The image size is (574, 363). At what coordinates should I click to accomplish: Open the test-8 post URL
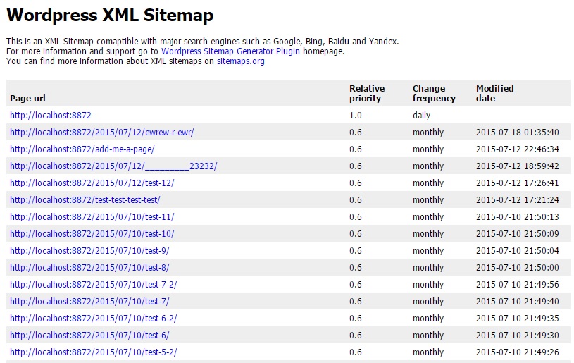tap(89, 268)
